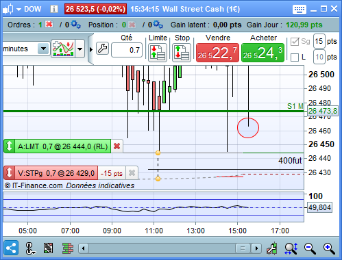Viewport: 342px width, 260px height.
Task: Delete the A:LMT limit order
Action: pyautogui.click(x=117, y=146)
